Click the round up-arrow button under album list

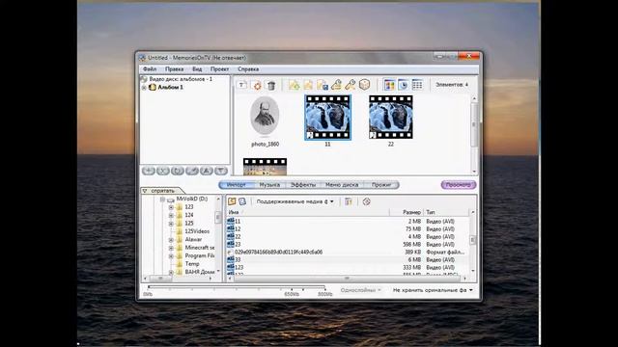coord(207,171)
